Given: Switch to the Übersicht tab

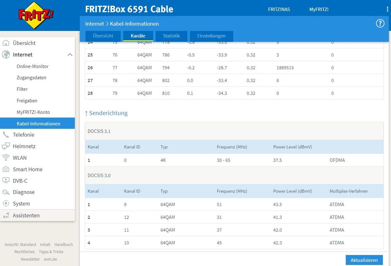Looking at the screenshot, I should [103, 36].
